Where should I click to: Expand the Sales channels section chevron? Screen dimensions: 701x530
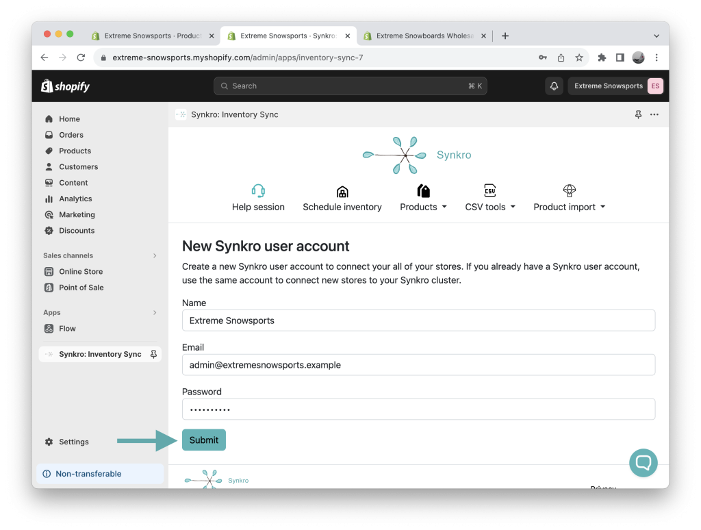[x=155, y=256]
